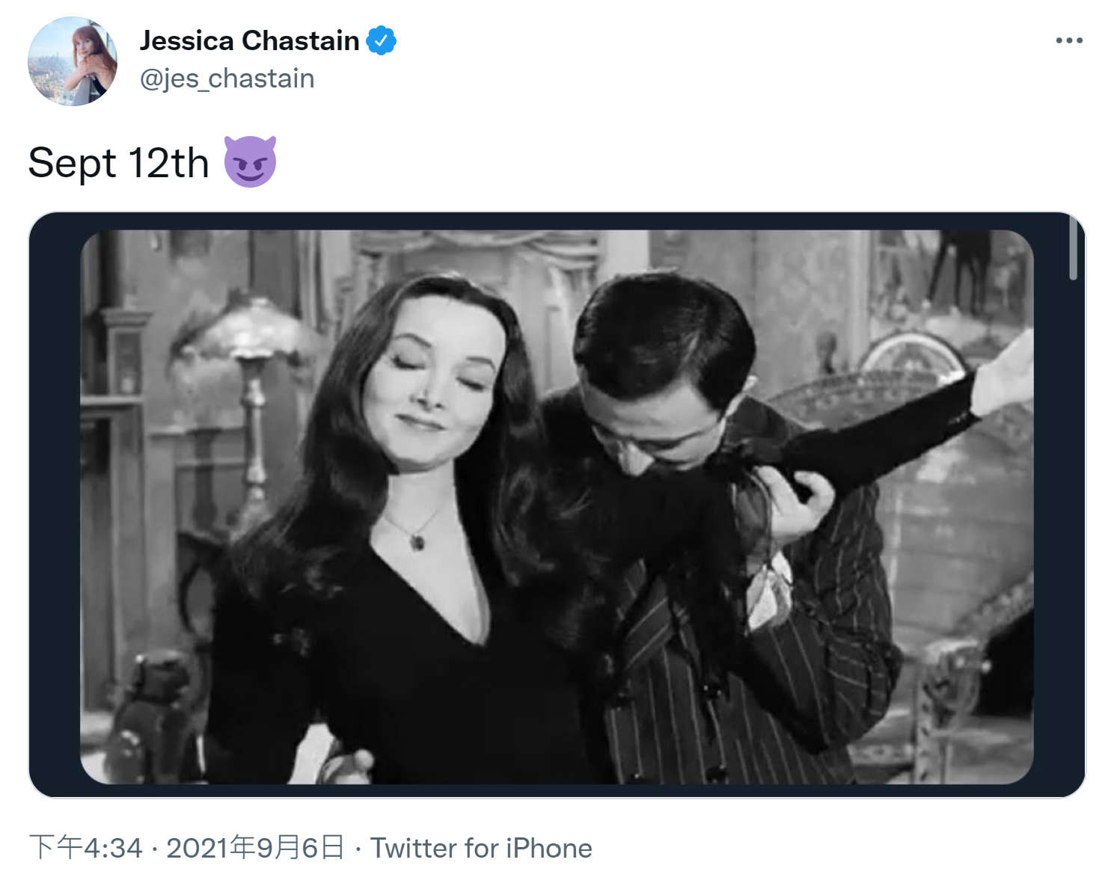
Task: Click the purple smiling devil emoji
Action: (x=250, y=161)
